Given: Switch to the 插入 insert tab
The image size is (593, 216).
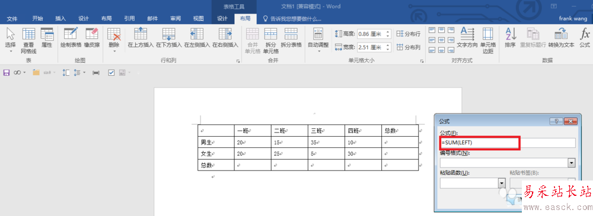Looking at the screenshot, I should click(x=60, y=18).
